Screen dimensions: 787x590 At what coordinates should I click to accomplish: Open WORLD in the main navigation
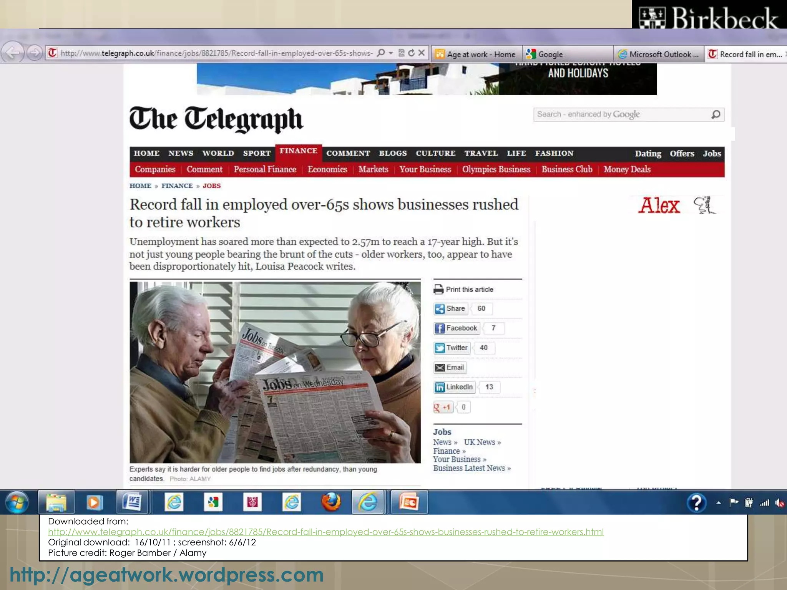click(218, 153)
